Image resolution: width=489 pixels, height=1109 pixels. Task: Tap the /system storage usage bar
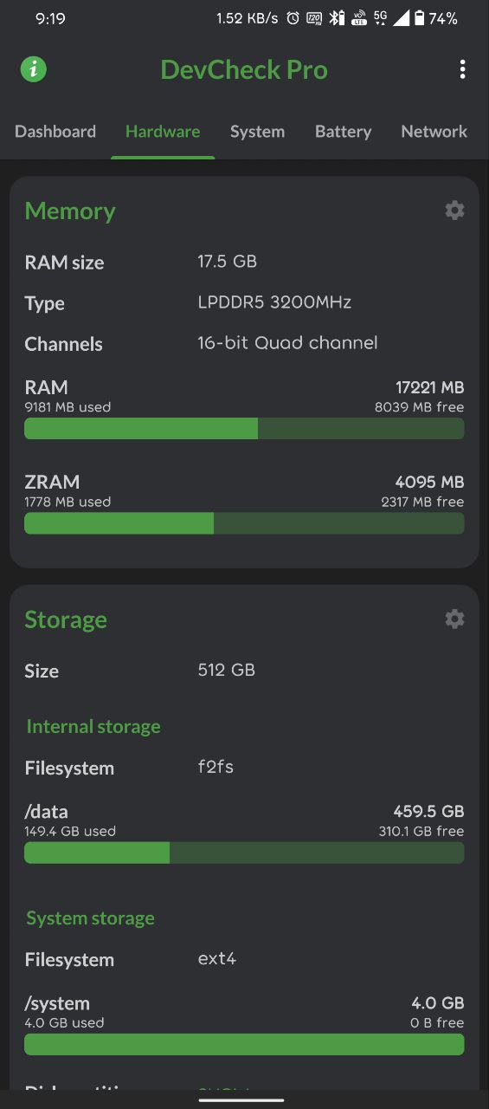(x=244, y=1044)
